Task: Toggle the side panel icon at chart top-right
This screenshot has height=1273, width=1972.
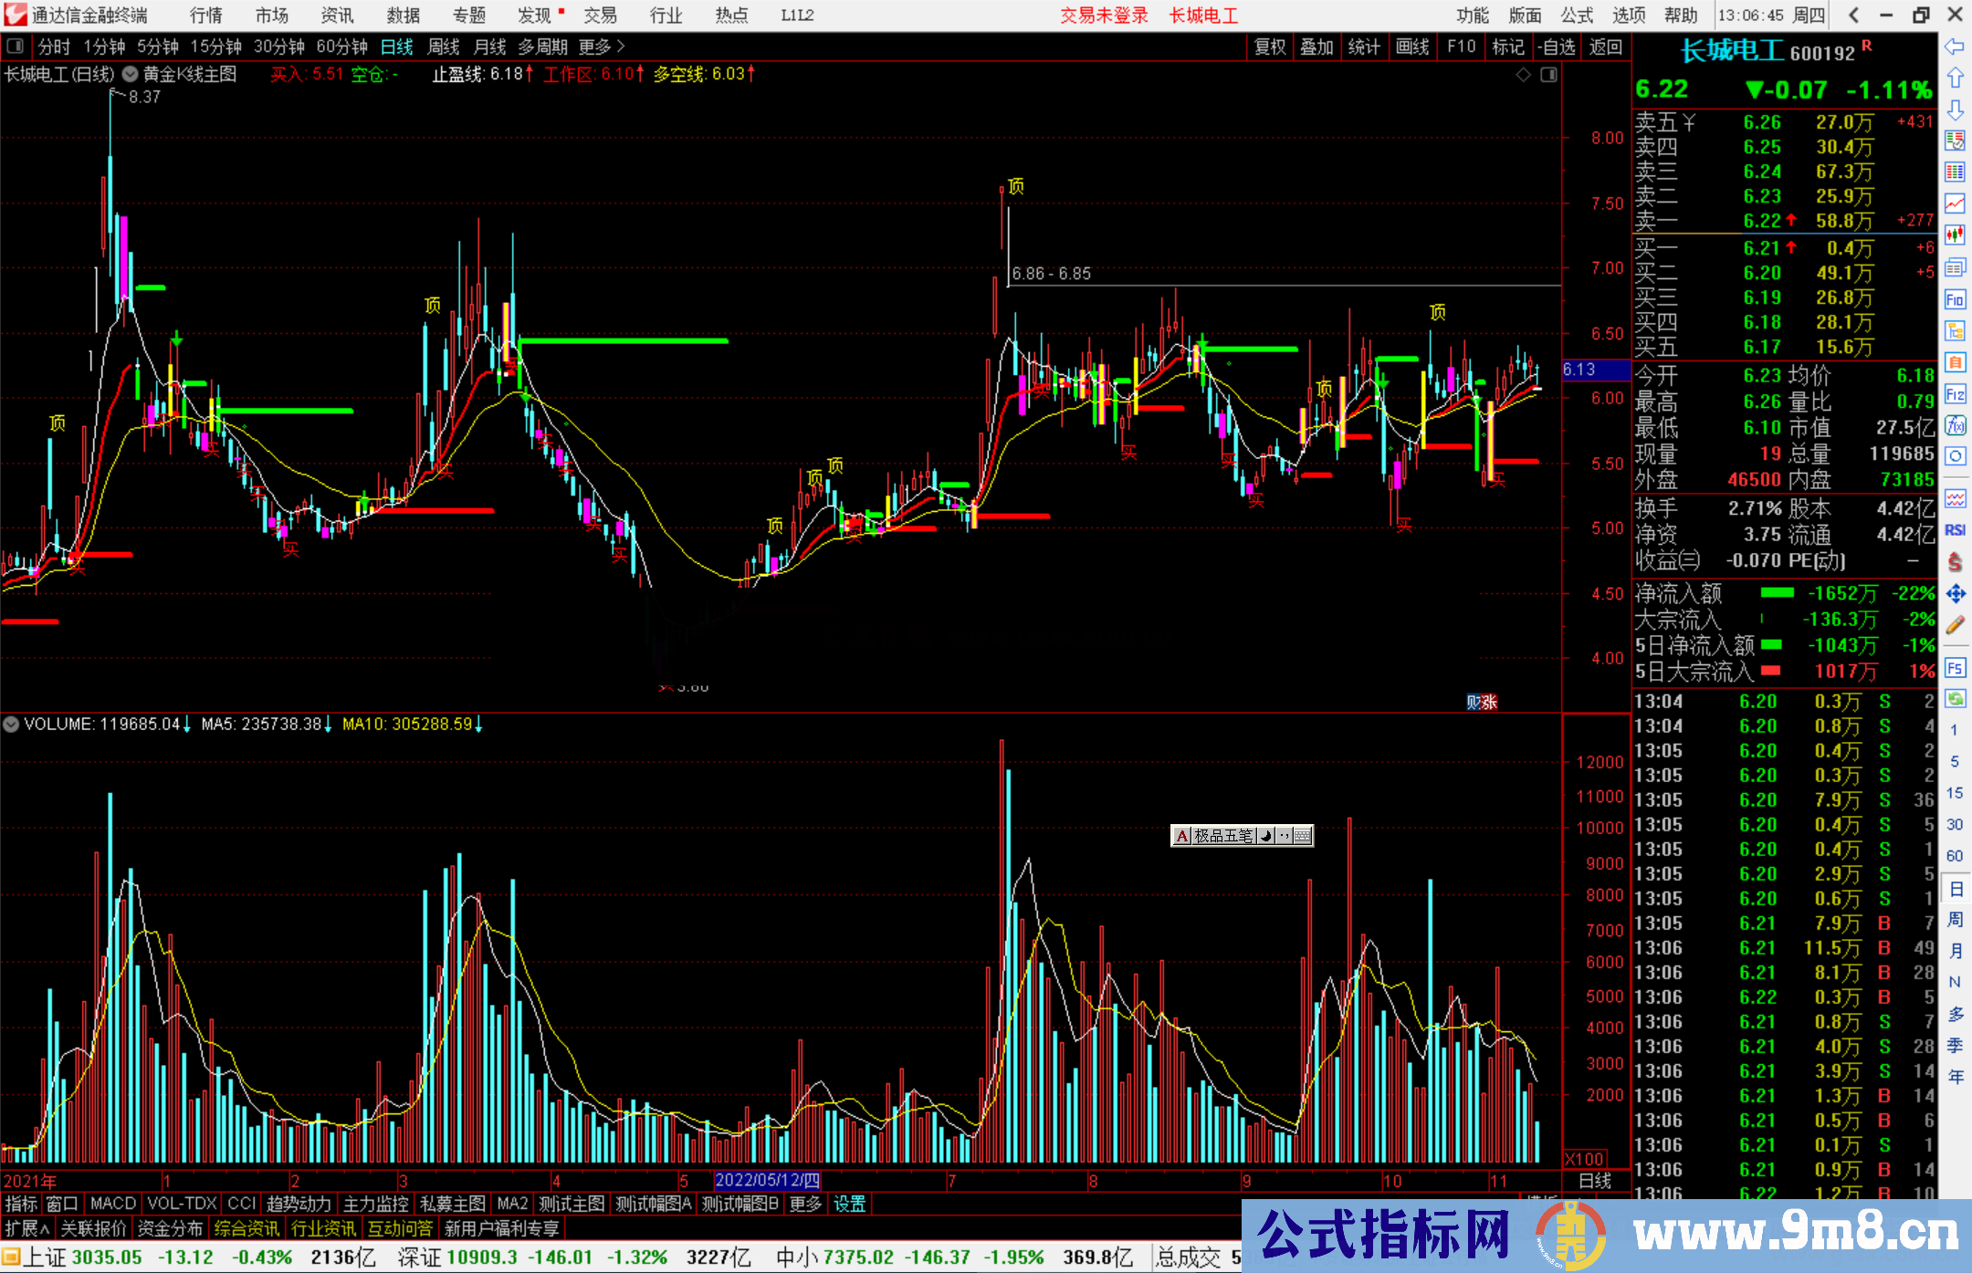Action: point(1548,75)
